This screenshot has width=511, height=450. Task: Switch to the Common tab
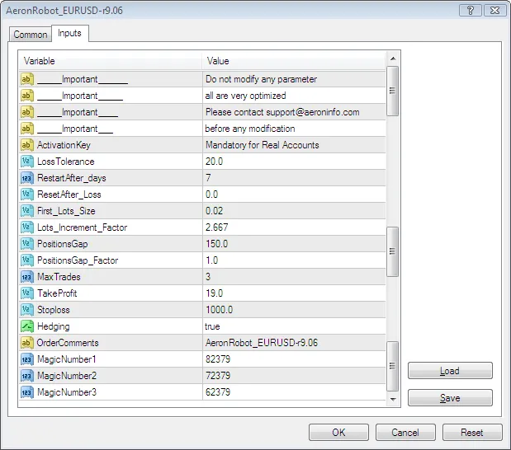[31, 35]
